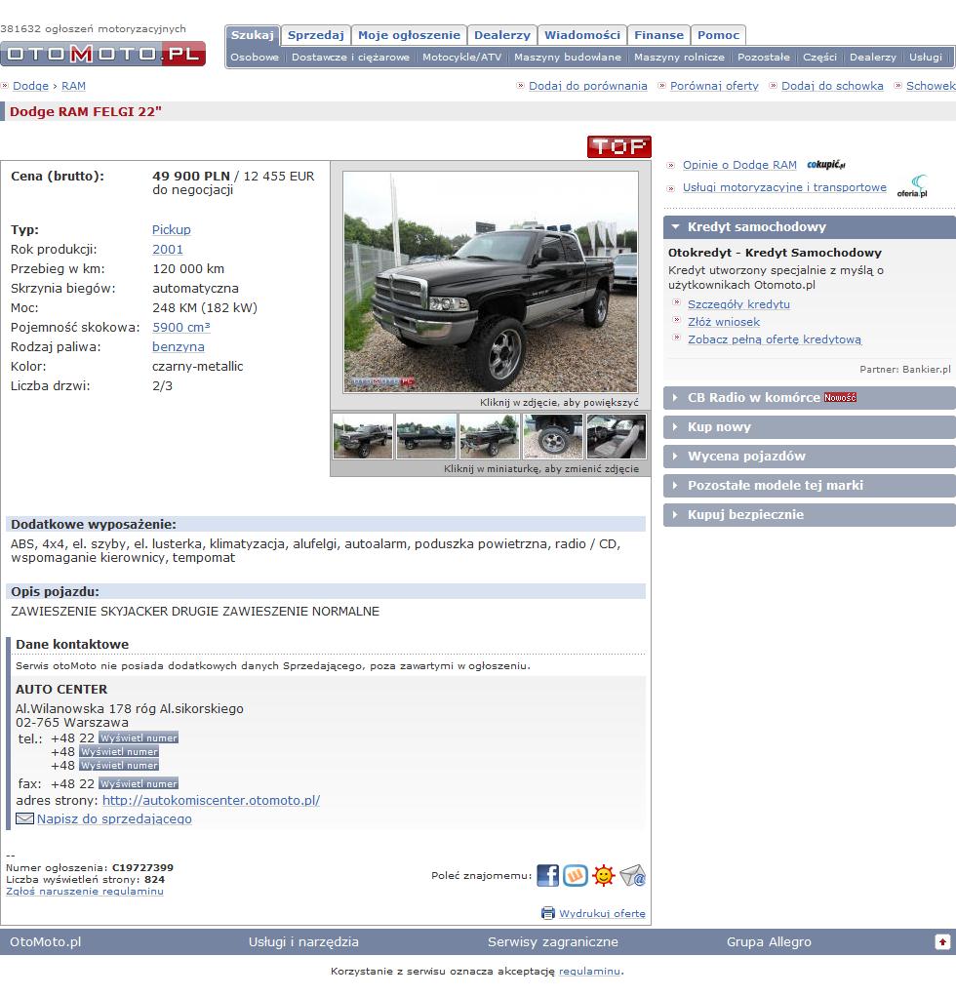Open Porównaj oferty
This screenshot has height=996, width=956.
click(x=715, y=86)
